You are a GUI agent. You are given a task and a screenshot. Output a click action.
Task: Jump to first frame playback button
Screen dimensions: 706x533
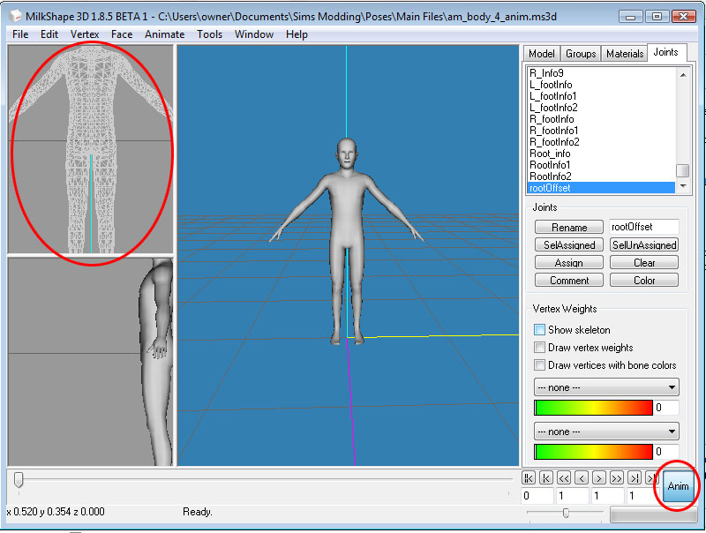[528, 478]
